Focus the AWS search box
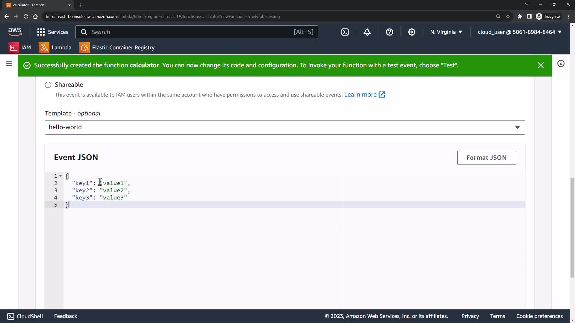575x323 pixels. pyautogui.click(x=192, y=32)
